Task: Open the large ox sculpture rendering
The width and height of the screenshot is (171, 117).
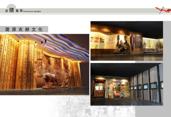Action: (x=45, y=65)
